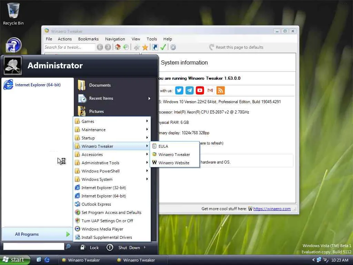Click the Start menu search box
The image size is (353, 265).
pos(33,246)
